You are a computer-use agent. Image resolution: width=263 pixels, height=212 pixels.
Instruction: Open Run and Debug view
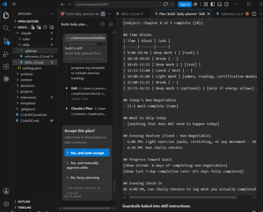[6, 54]
